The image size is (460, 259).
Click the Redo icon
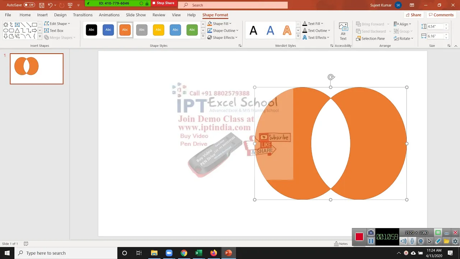coord(61,5)
